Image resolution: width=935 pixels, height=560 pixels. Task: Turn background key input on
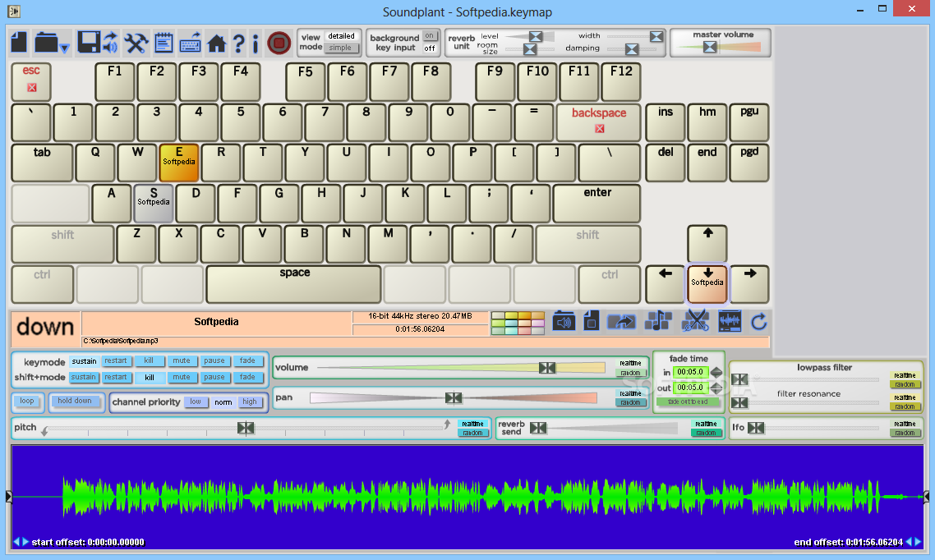pos(430,36)
